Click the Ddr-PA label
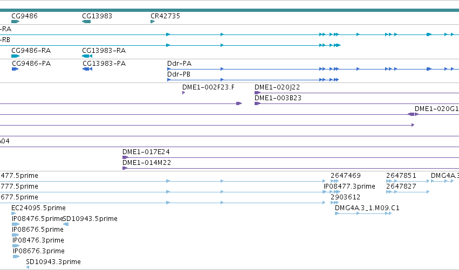 pos(179,64)
